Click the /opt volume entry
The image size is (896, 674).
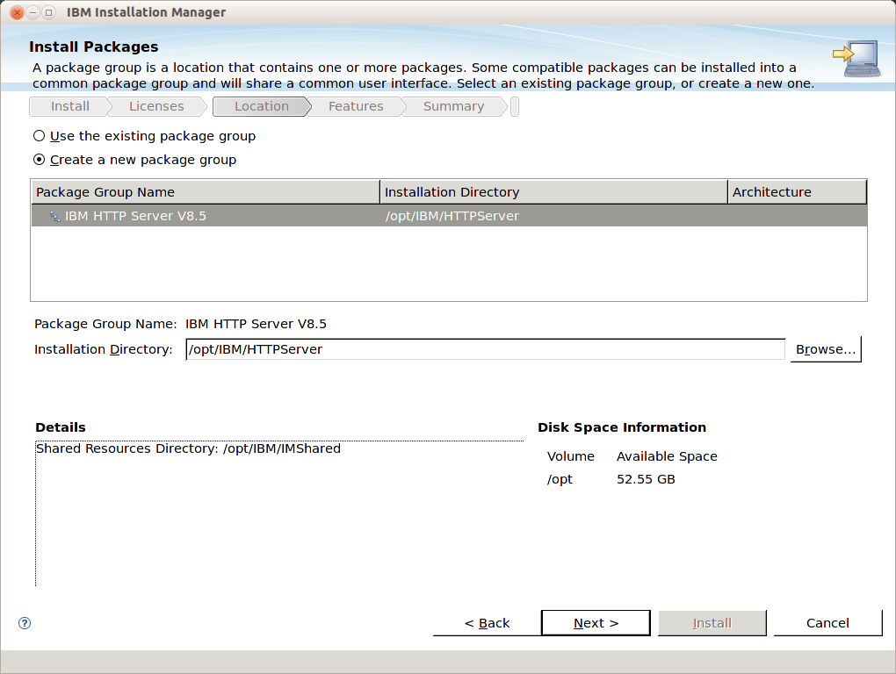[560, 479]
